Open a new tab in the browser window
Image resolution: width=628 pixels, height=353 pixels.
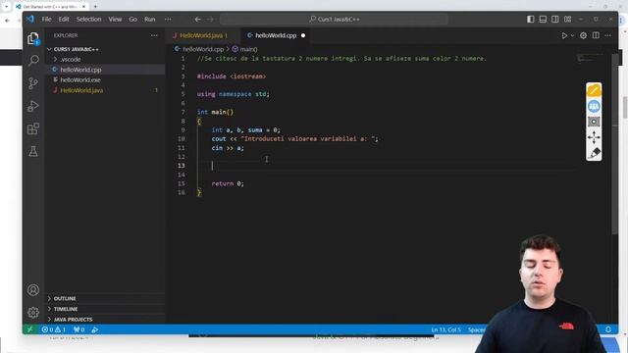tap(95, 7)
